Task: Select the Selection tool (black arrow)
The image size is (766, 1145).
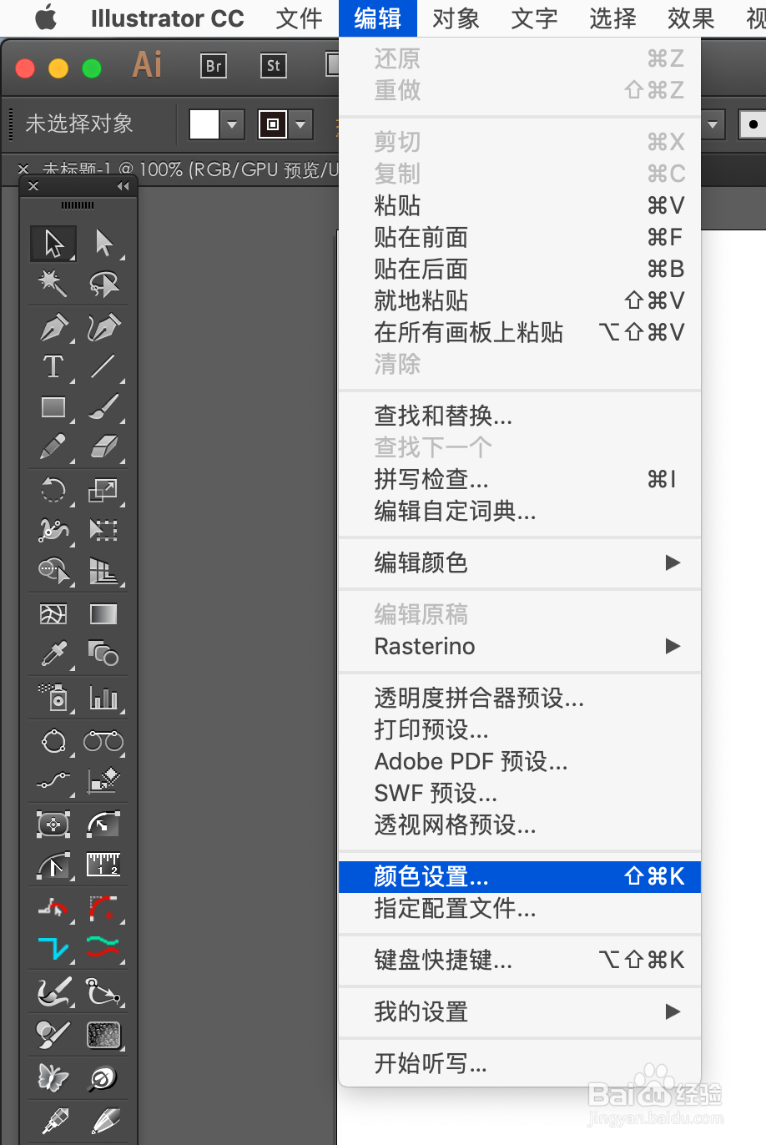Action: pos(53,243)
